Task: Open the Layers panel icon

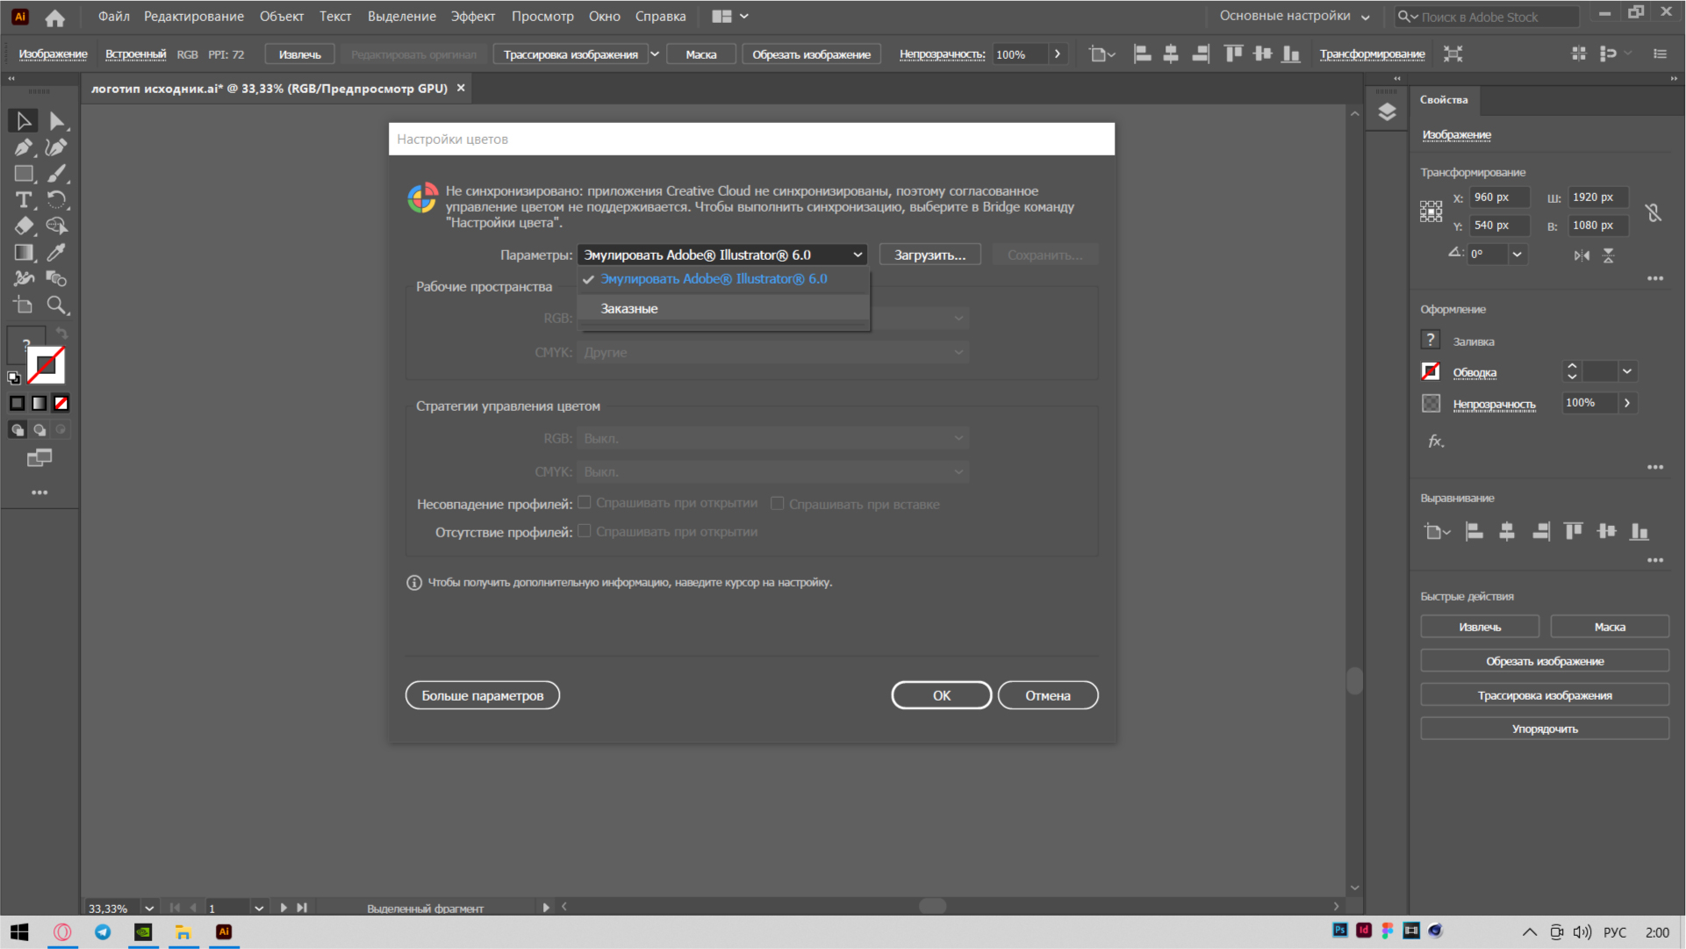Action: (x=1387, y=112)
